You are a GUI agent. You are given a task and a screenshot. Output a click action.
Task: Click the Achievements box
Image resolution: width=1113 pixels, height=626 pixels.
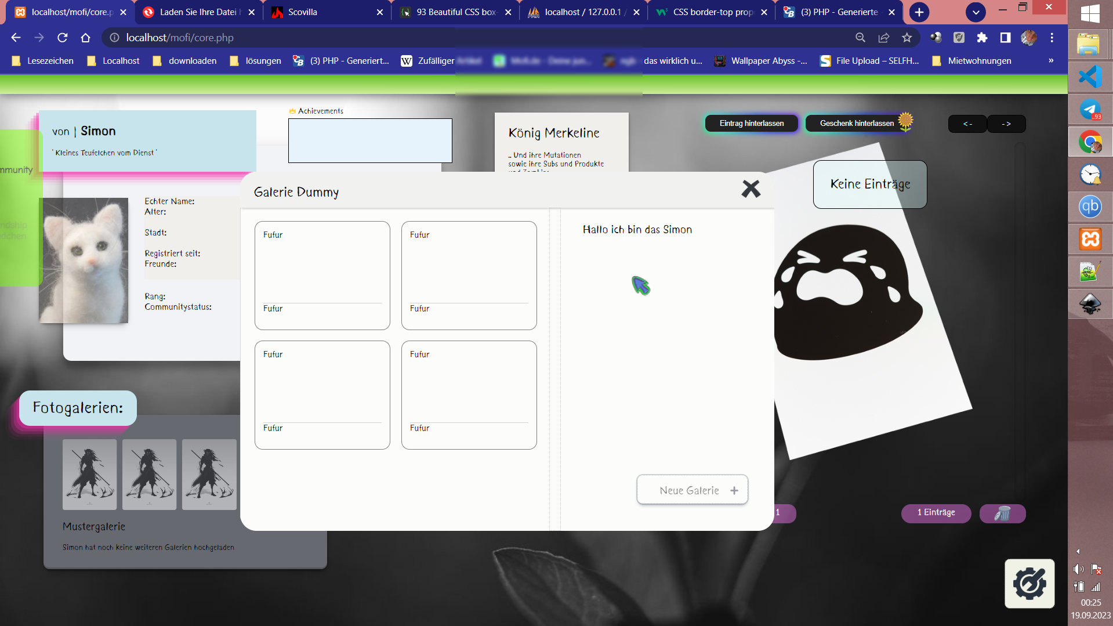click(370, 141)
